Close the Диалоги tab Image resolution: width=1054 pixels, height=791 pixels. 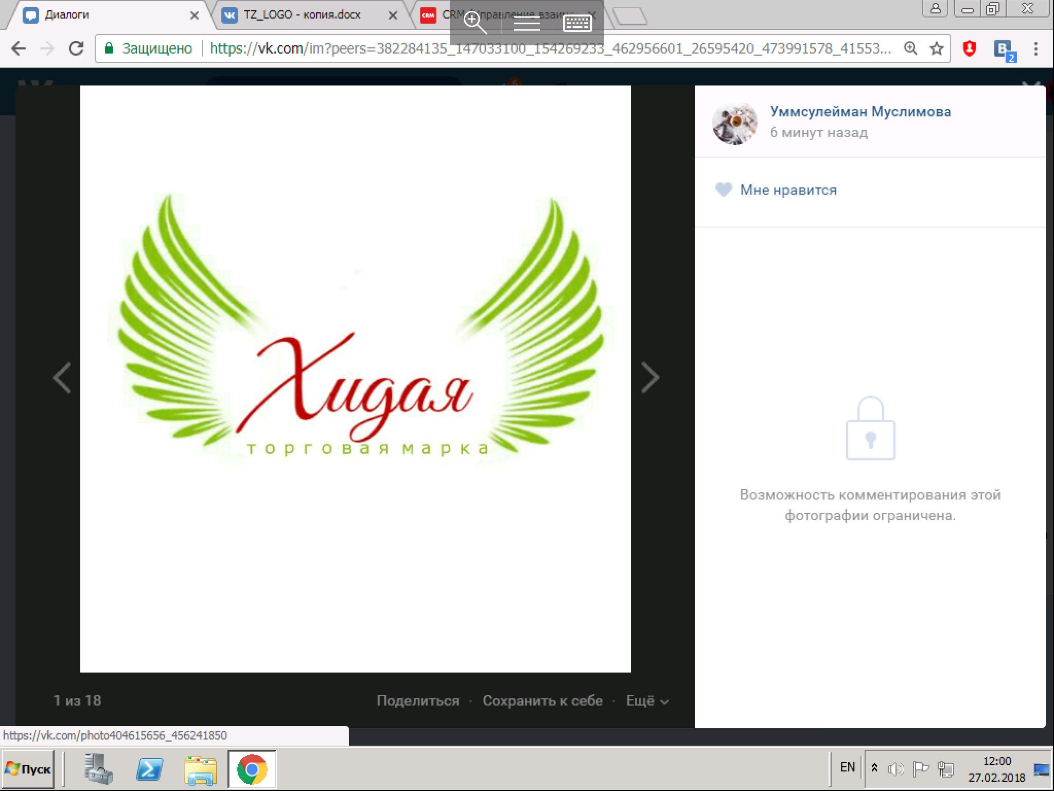click(x=194, y=15)
